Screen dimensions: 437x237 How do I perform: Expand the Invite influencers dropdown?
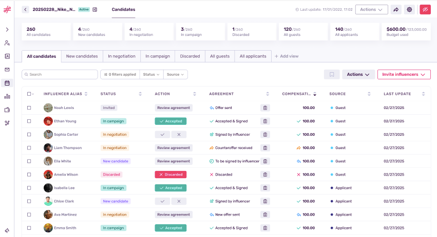[404, 74]
